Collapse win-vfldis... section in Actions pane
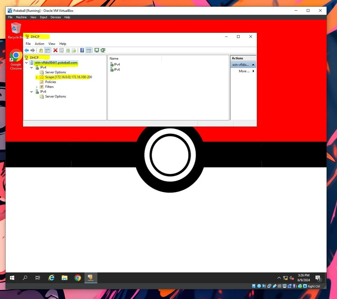Screen dimensions: 337x299 (x=253, y=65)
